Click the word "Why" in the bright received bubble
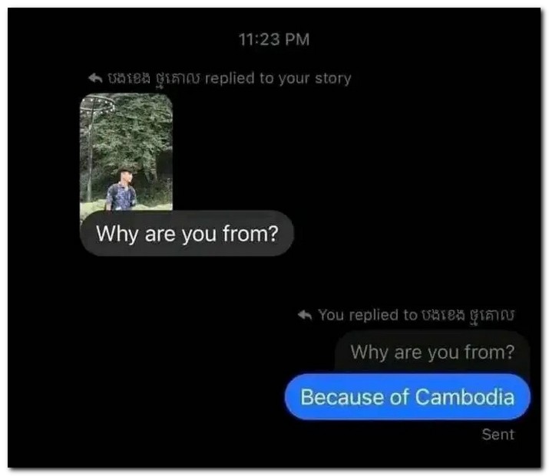 (117, 234)
